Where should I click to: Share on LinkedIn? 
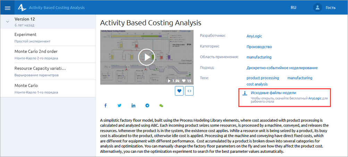coord(133,106)
